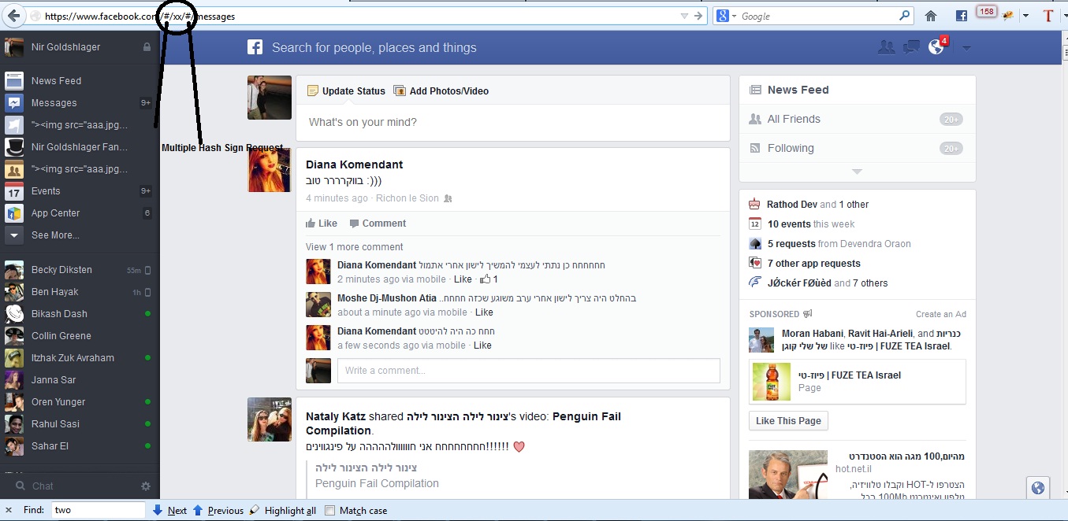Screen dimensions: 1068x521
Task: Click lock icon beside Nir Goldshlager
Action: click(147, 47)
